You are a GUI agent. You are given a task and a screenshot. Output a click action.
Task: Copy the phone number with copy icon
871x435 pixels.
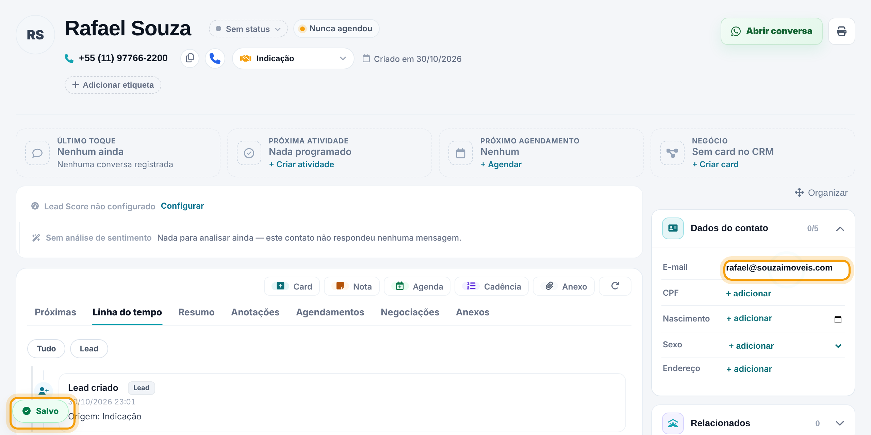pos(190,58)
